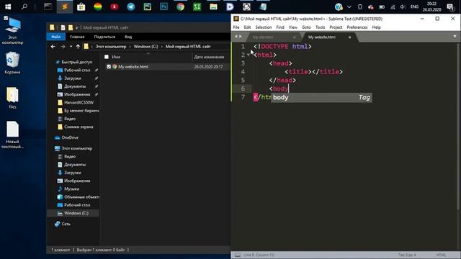This screenshot has height=259, width=461.
Task: Open Explorer quick access toolbar dropdown arrow
Action: [x=76, y=27]
